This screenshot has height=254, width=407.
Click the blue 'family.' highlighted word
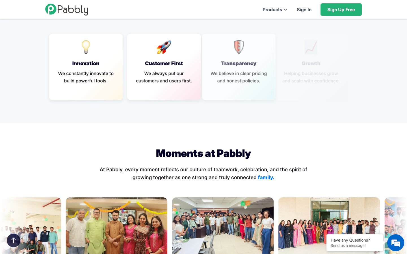coord(266,178)
